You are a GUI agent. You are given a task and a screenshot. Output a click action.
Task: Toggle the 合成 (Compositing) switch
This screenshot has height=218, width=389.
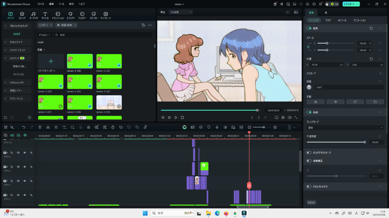point(309,112)
